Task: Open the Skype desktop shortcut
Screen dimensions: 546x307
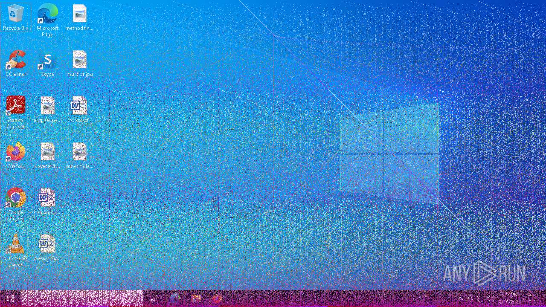Action: point(47,64)
